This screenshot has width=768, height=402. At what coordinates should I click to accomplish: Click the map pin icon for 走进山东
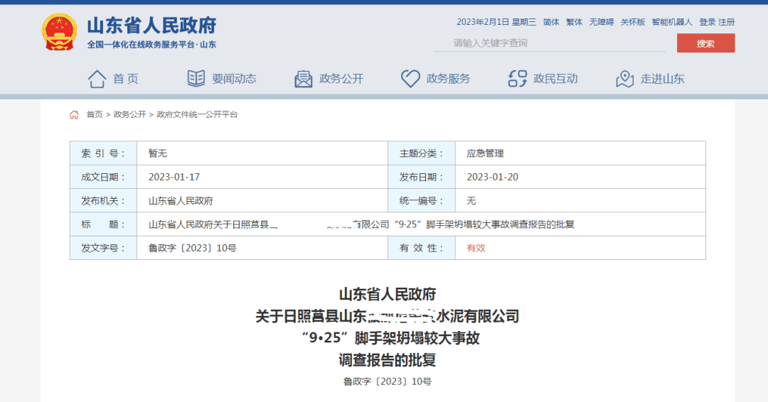(x=624, y=79)
